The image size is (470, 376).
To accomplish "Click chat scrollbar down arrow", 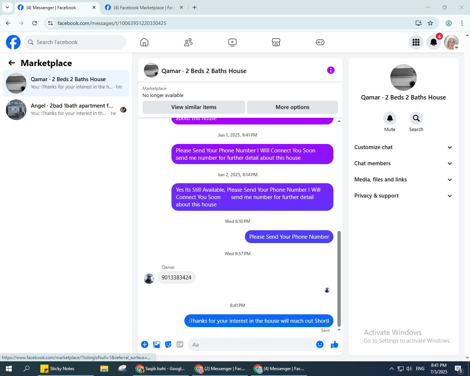I will [x=339, y=330].
